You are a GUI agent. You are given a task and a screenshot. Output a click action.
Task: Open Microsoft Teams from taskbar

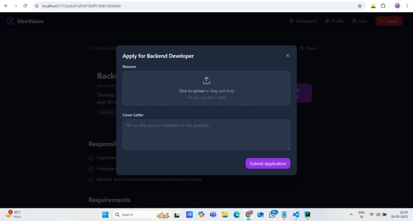tap(213, 215)
